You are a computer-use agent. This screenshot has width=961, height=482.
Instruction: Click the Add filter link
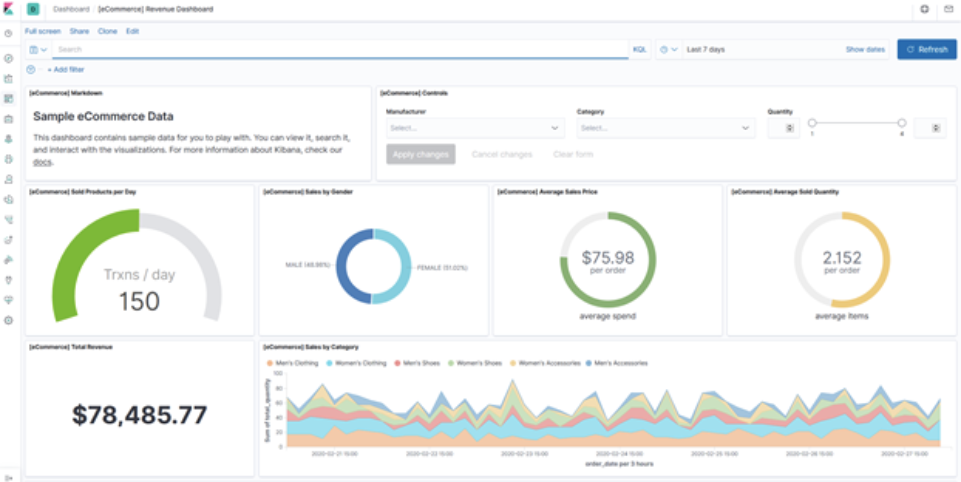click(66, 70)
